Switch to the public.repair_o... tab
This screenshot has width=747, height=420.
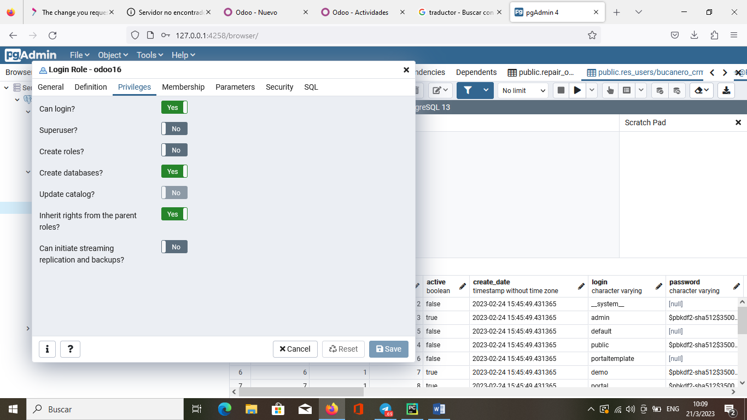[x=541, y=72]
